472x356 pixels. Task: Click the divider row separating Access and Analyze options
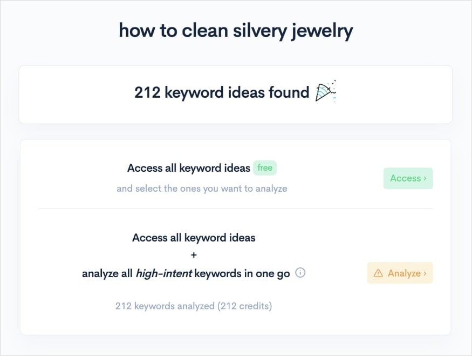pyautogui.click(x=236, y=207)
